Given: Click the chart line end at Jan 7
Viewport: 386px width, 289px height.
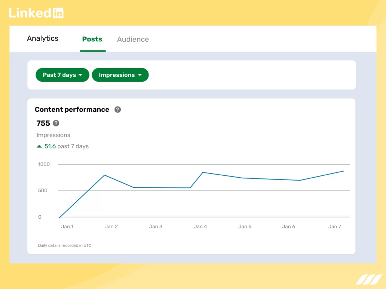Looking at the screenshot, I should pyautogui.click(x=343, y=171).
